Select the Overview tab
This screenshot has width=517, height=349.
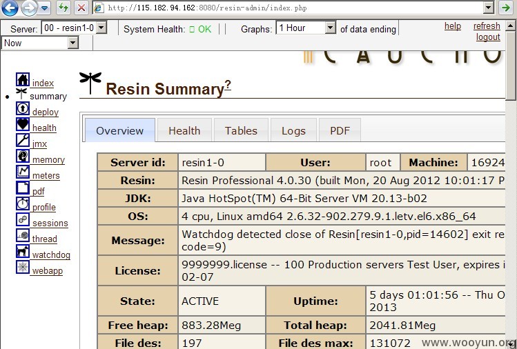tap(120, 130)
